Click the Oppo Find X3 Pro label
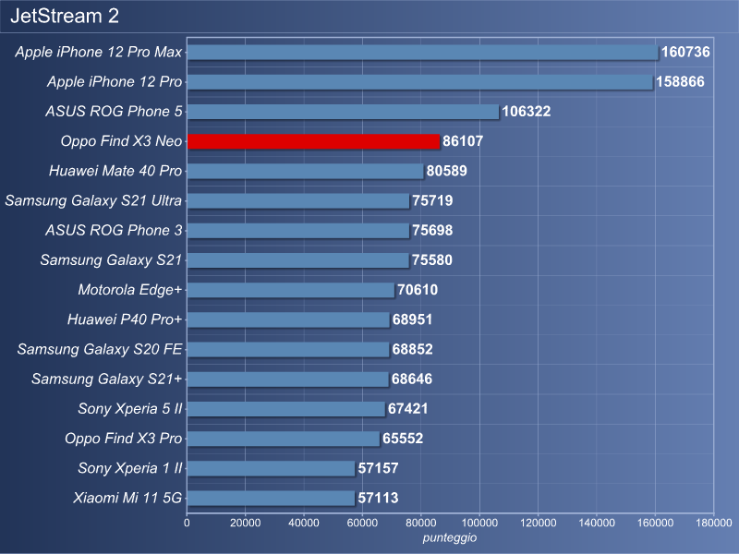The image size is (739, 554). click(124, 438)
